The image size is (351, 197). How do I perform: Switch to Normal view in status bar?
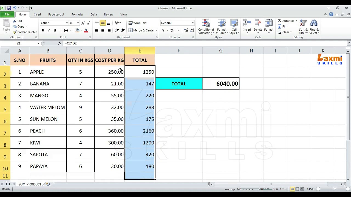tap(293, 189)
